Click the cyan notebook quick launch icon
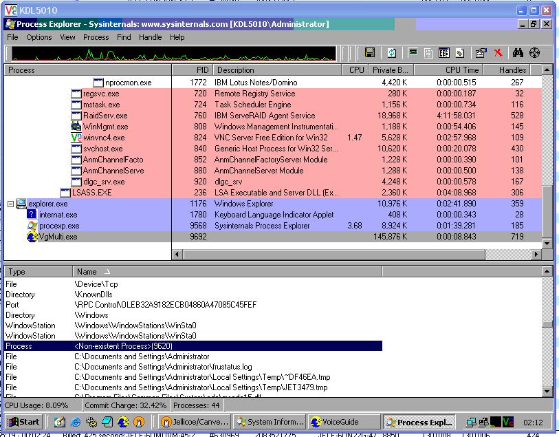The width and height of the screenshot is (559, 437). (107, 422)
